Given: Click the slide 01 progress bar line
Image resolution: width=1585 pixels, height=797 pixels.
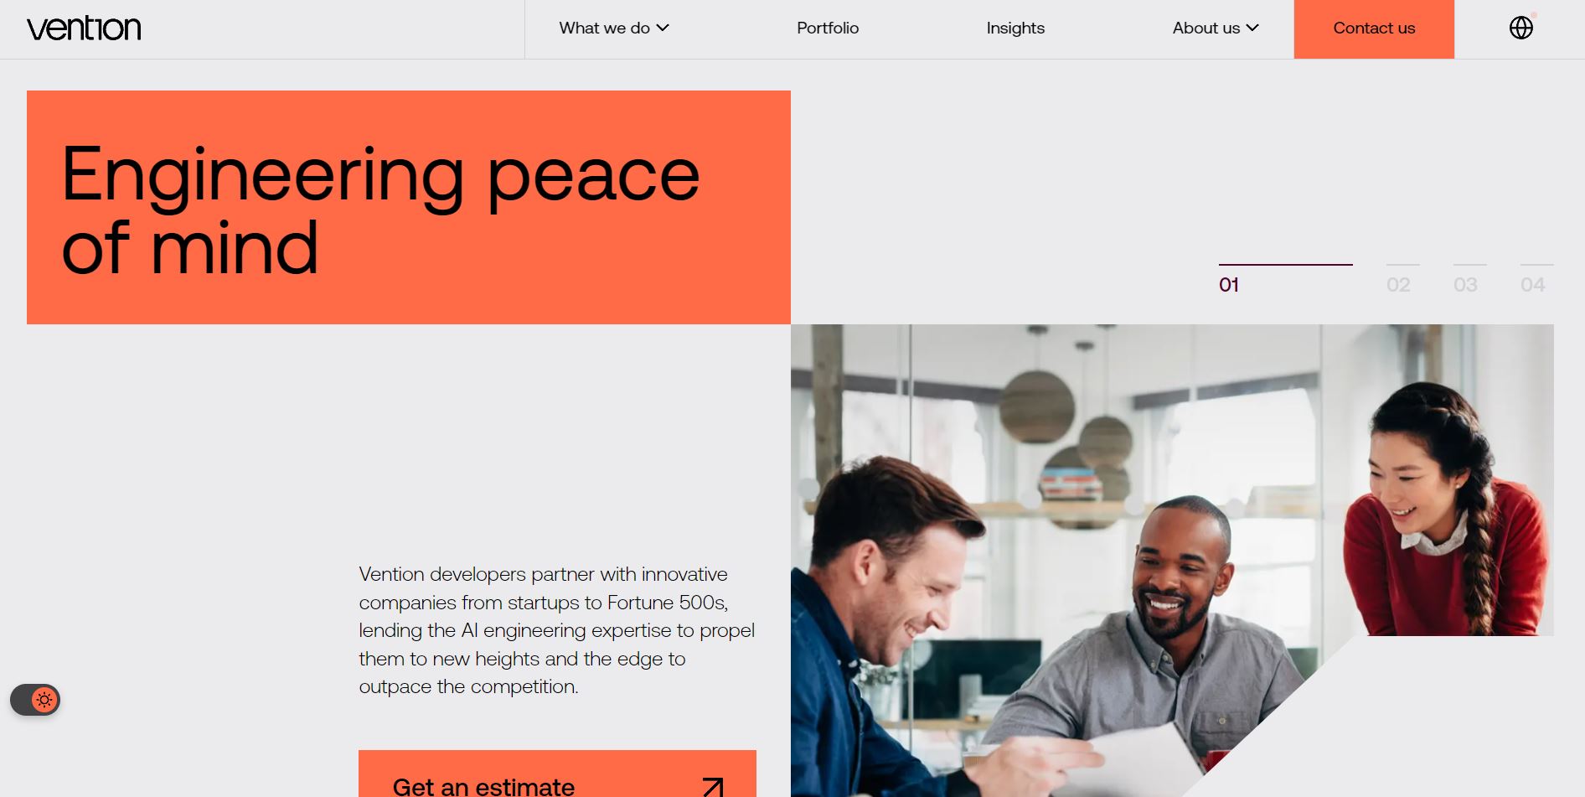Looking at the screenshot, I should pos(1286,265).
